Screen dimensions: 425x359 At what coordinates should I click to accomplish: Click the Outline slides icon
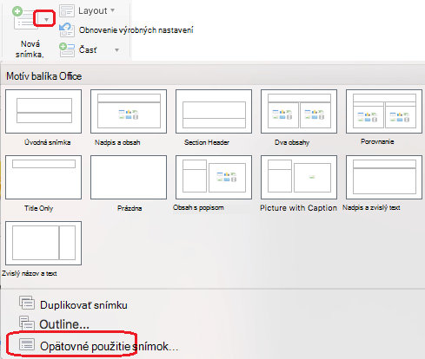(x=27, y=323)
